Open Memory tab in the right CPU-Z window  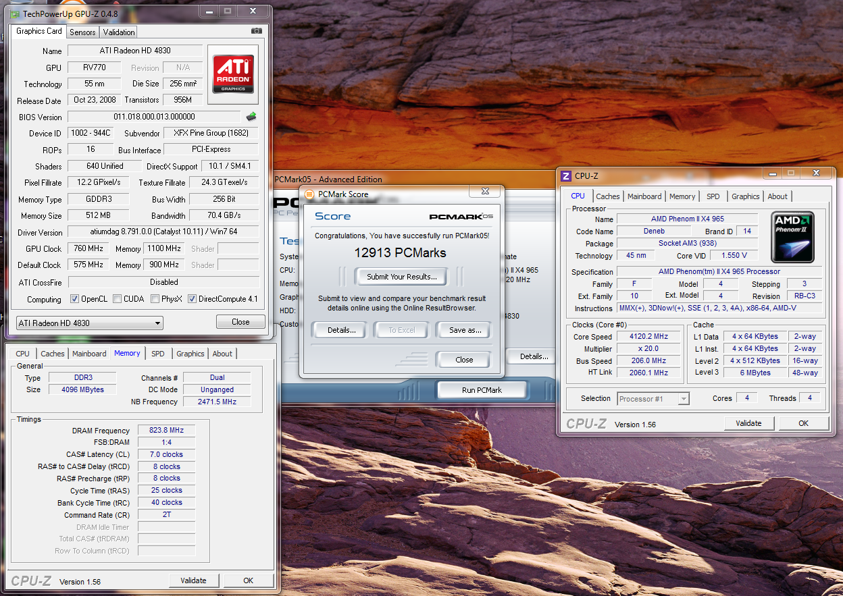pos(682,196)
